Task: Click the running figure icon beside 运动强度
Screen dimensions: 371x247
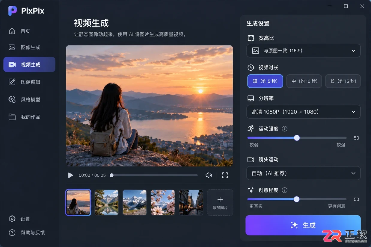Action: click(251, 128)
